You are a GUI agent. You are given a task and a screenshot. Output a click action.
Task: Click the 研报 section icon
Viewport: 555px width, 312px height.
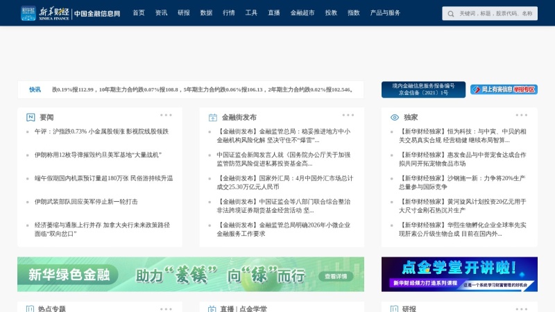click(394, 309)
